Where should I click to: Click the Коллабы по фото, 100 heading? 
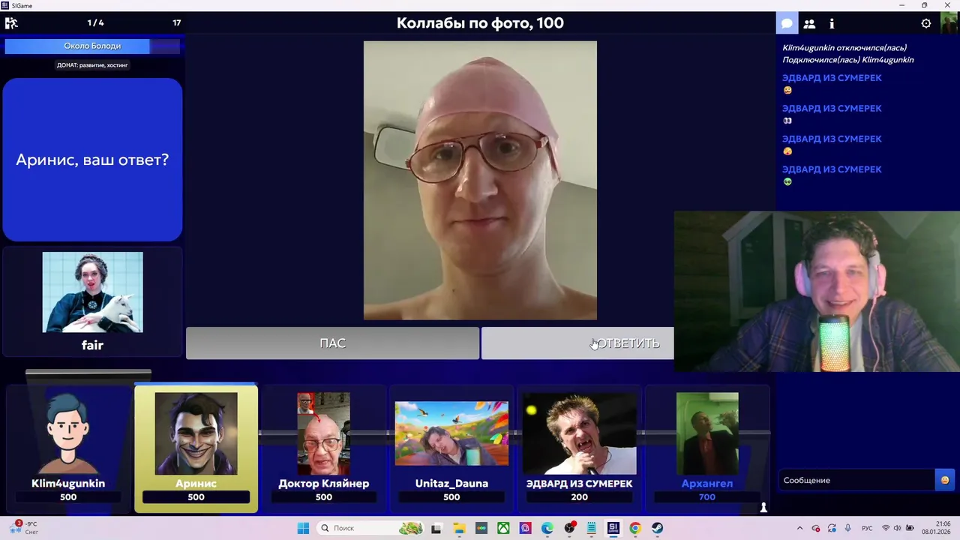[480, 23]
